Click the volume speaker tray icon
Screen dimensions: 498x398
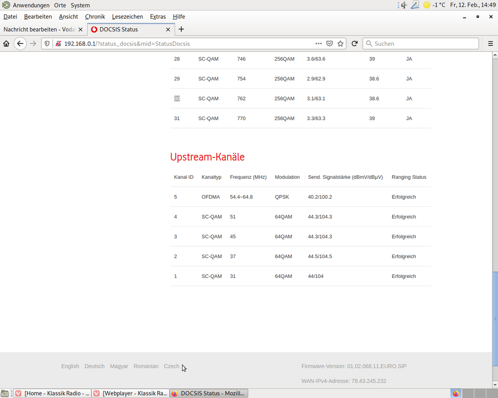(x=404, y=5)
